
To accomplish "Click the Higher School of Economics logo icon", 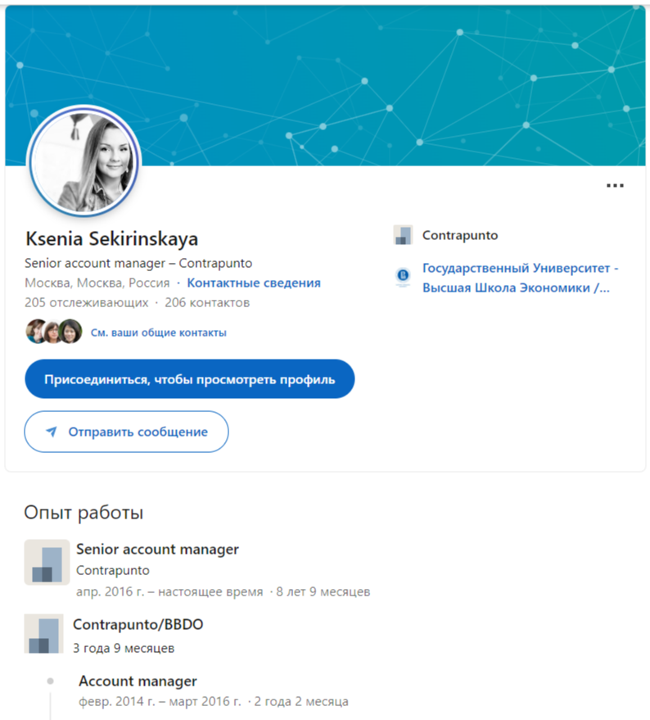I will (x=403, y=277).
